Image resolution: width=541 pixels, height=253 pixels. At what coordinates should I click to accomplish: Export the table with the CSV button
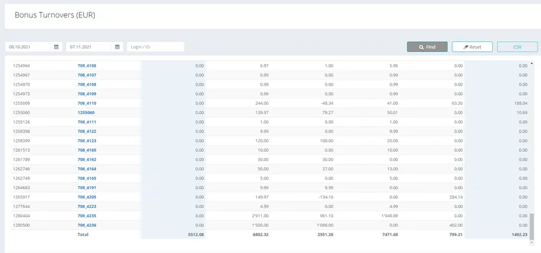[517, 47]
